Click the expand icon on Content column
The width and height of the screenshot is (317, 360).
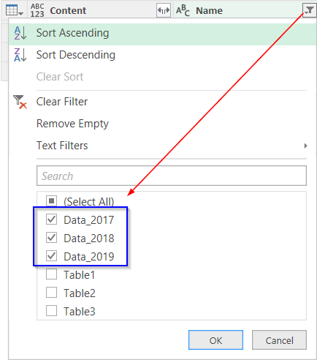point(164,10)
